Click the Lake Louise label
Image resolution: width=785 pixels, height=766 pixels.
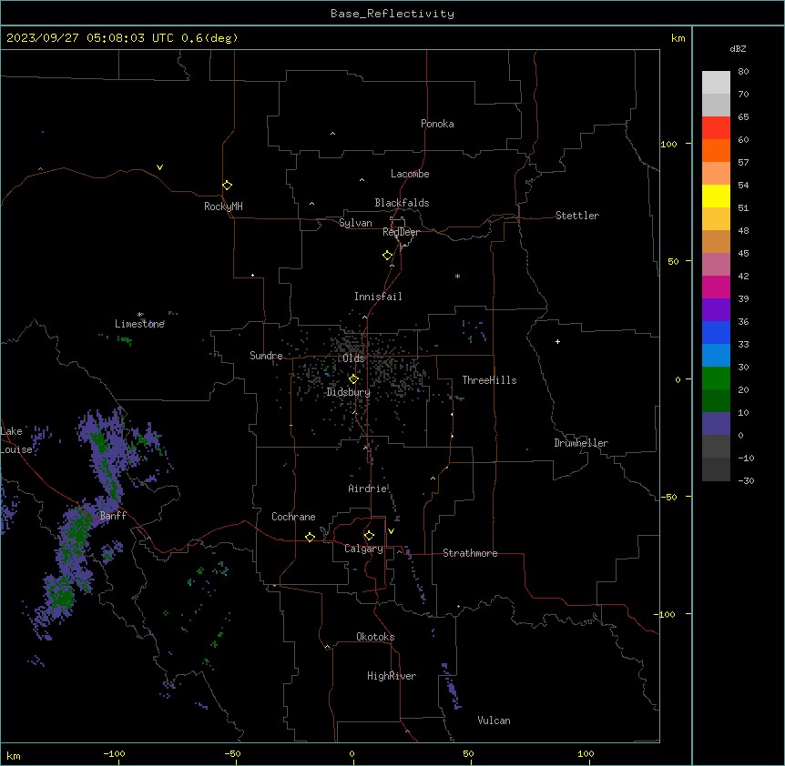click(16, 440)
